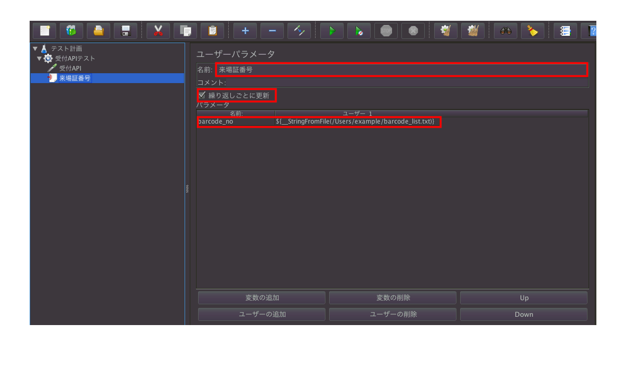Reset search with the brush icon

point(532,31)
